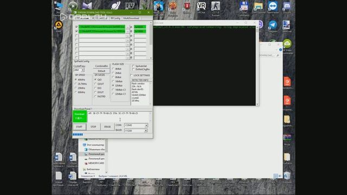Open the This PC desktop icon

[58, 6]
